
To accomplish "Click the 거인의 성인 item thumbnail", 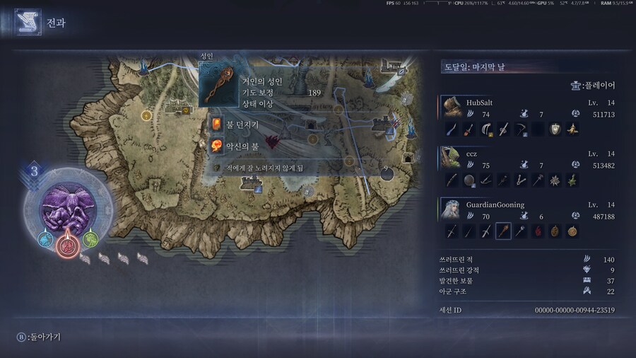I will point(218,84).
